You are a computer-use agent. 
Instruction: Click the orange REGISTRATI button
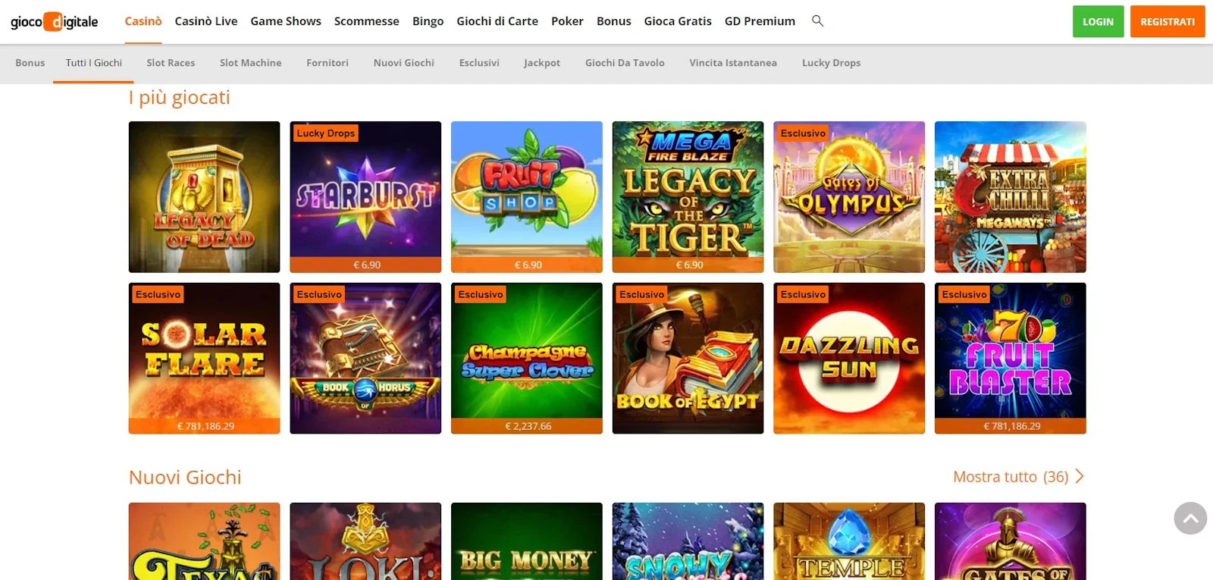click(1168, 21)
